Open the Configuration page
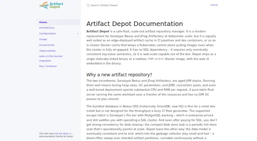This screenshot has height=141, width=257. pos(48,34)
